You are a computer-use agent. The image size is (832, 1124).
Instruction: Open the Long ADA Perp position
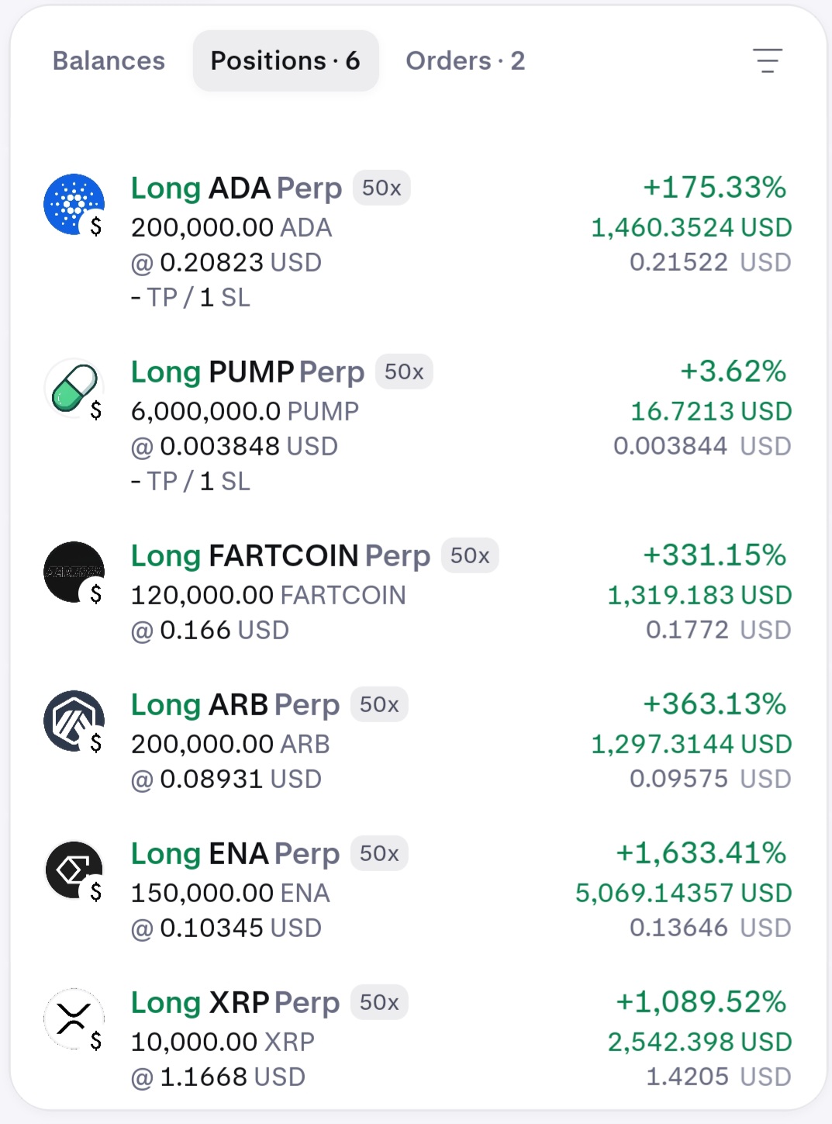coord(236,188)
